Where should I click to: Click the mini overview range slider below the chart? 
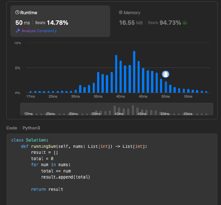point(117,109)
